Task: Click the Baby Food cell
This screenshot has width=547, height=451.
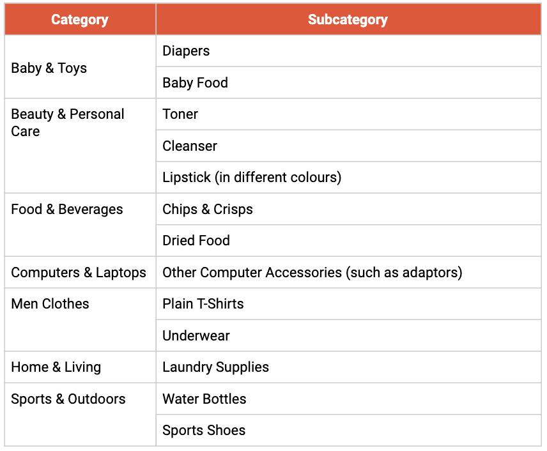Action: click(195, 83)
